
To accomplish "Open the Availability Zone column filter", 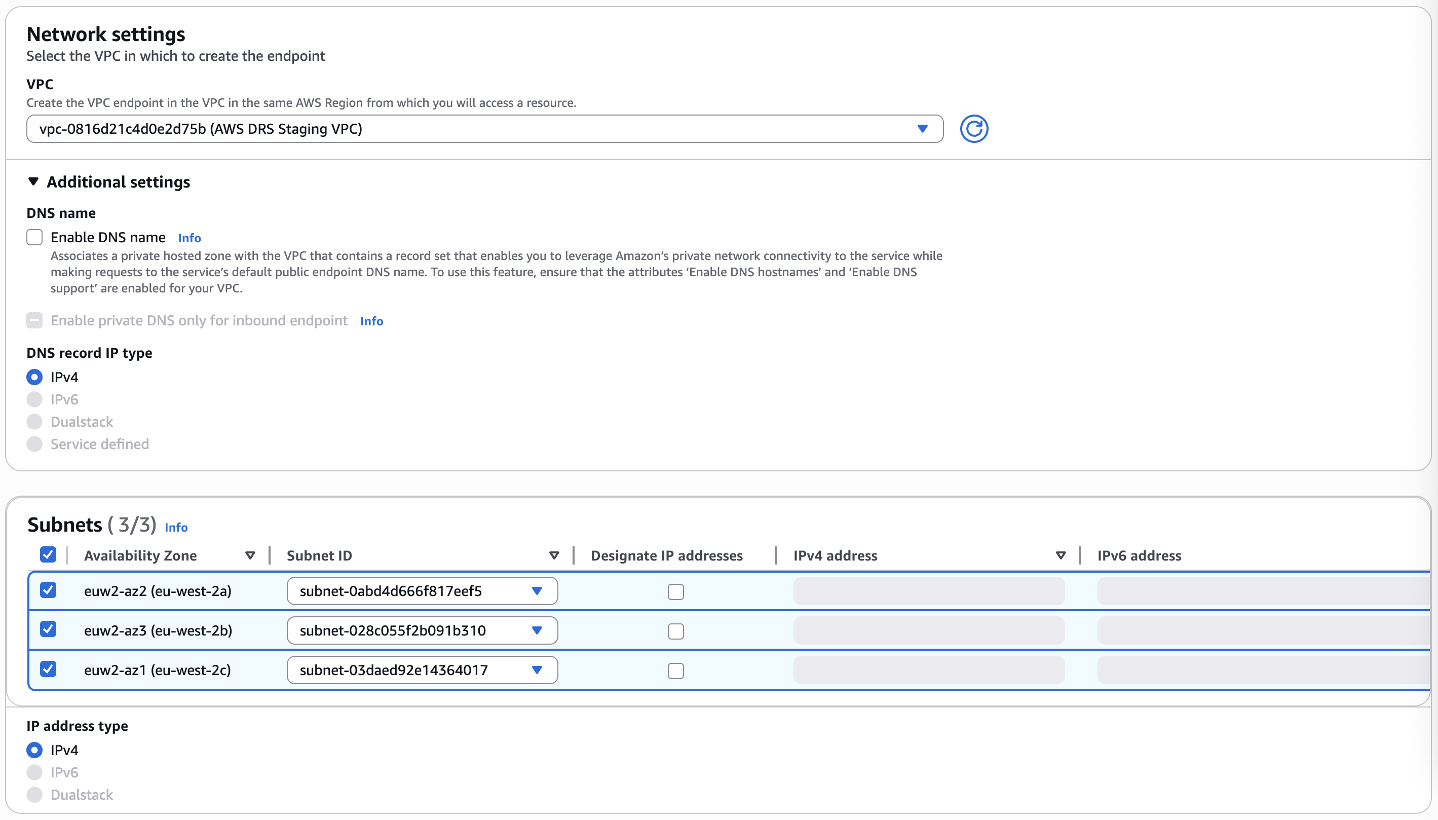I will click(x=250, y=555).
